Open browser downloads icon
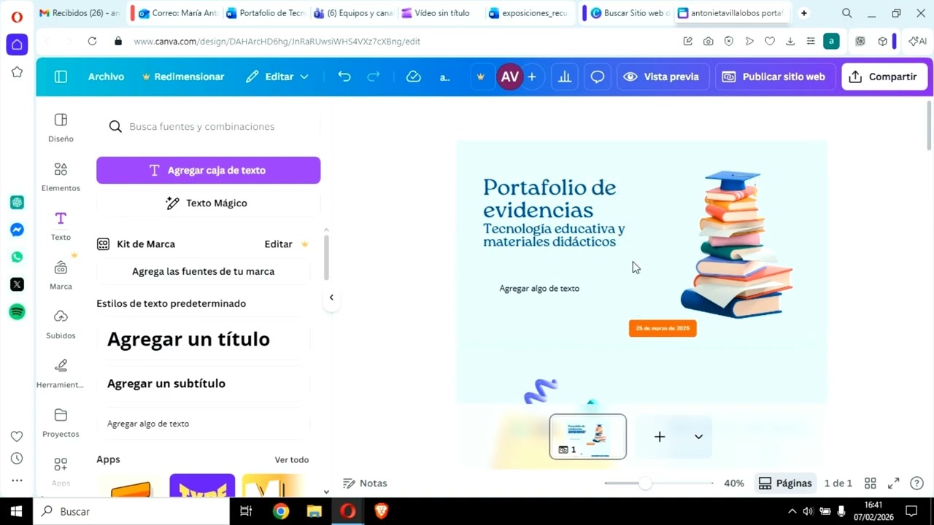Image resolution: width=934 pixels, height=525 pixels. (x=790, y=42)
